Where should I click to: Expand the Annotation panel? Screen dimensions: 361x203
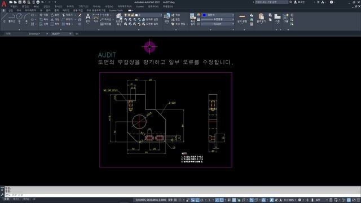coord(99,30)
